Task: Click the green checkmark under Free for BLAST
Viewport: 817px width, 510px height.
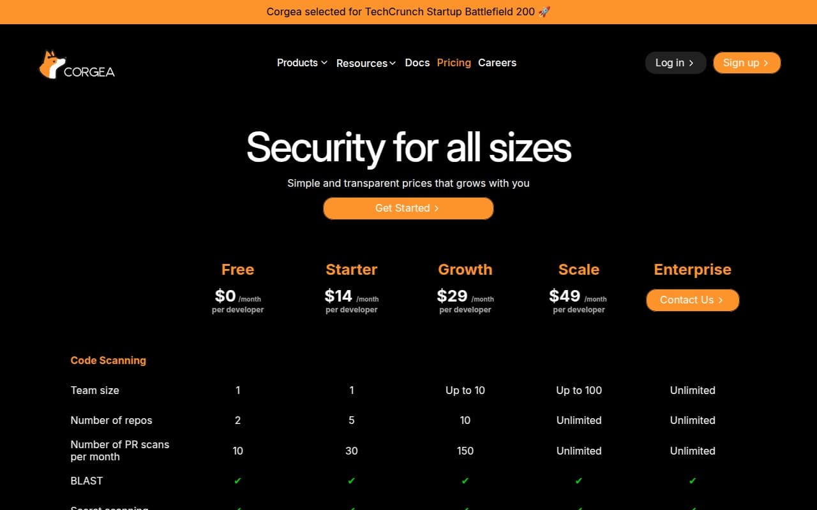Action: pyautogui.click(x=237, y=481)
